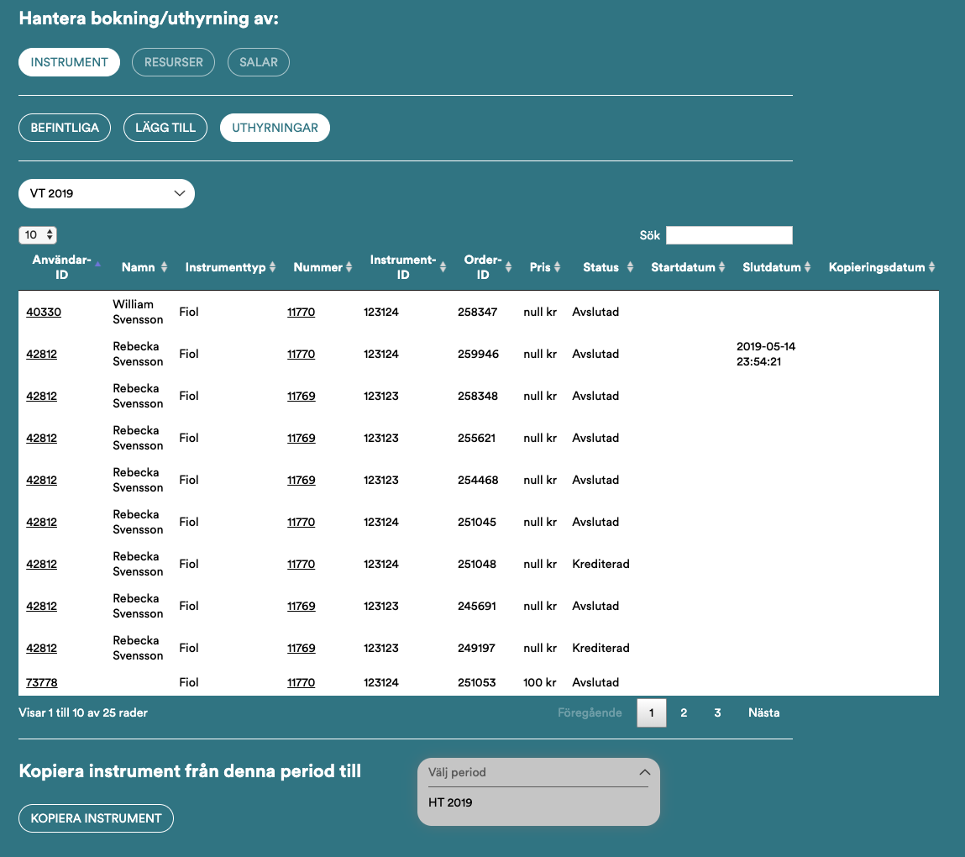This screenshot has width=965, height=857.
Task: Go to page 2 of results
Action: (x=684, y=712)
